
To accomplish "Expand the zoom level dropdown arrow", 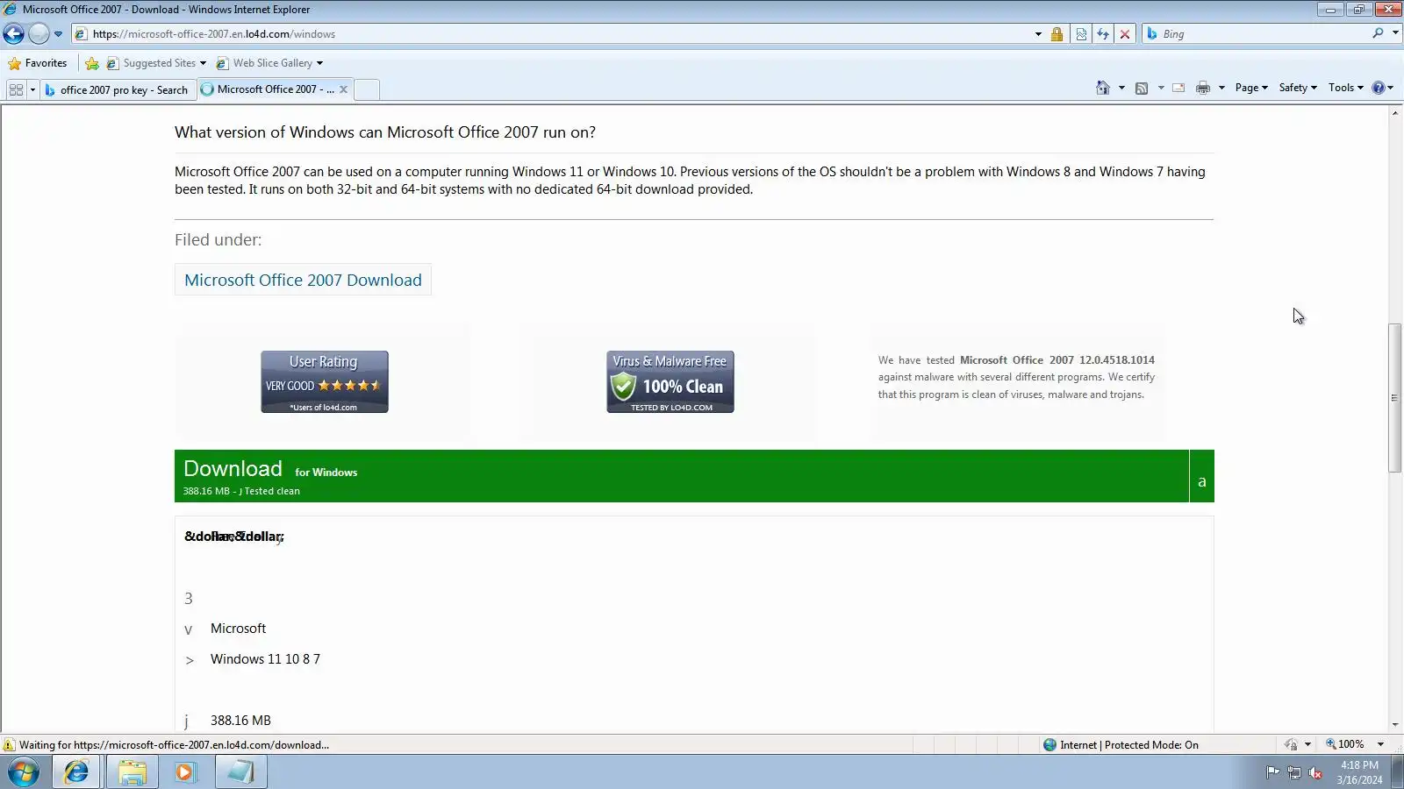I will (x=1380, y=744).
